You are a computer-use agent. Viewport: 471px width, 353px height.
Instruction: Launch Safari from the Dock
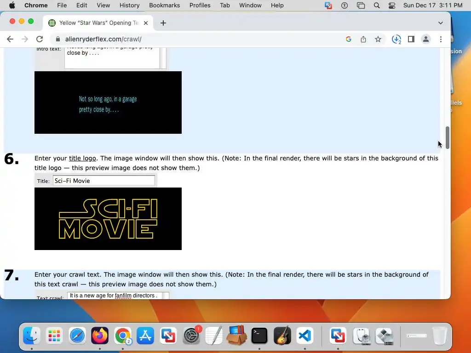(x=77, y=336)
